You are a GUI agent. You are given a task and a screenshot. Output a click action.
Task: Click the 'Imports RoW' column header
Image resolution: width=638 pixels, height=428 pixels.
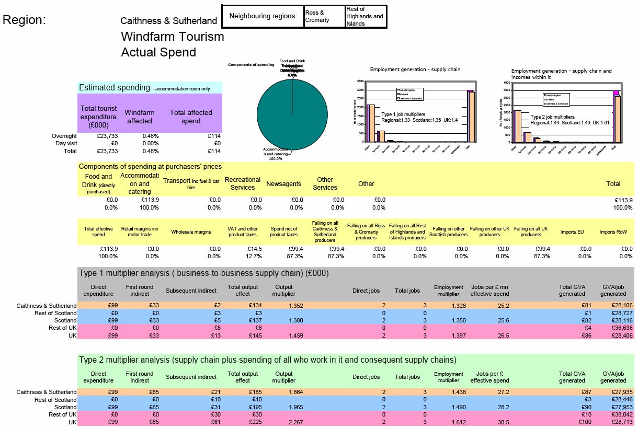coord(613,232)
